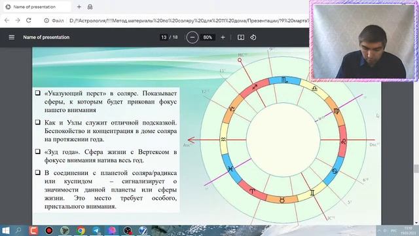
Task: Click the Sagittarius sign segment on the wheel
Action: (x=255, y=87)
